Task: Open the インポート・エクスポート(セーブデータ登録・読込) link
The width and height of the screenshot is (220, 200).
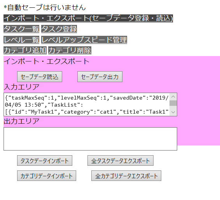Action: (x=88, y=18)
